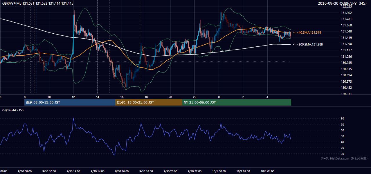Select the London 15:30-21:00 JST session bar
Viewport: 371px width, 174px height.
coord(149,102)
